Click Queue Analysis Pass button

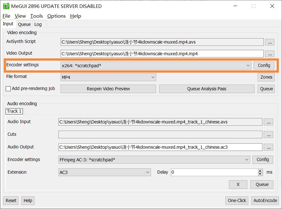[x=207, y=89]
